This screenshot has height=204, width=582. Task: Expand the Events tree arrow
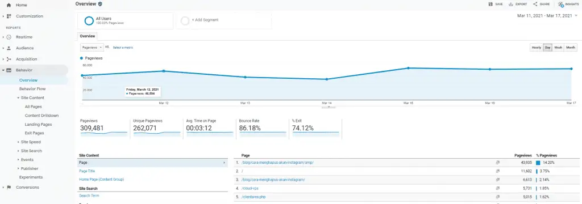point(18,160)
